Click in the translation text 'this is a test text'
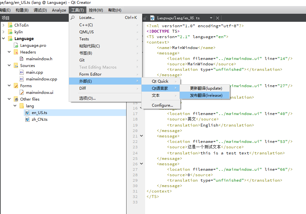Screen dimensions: 306x214 point(225,153)
